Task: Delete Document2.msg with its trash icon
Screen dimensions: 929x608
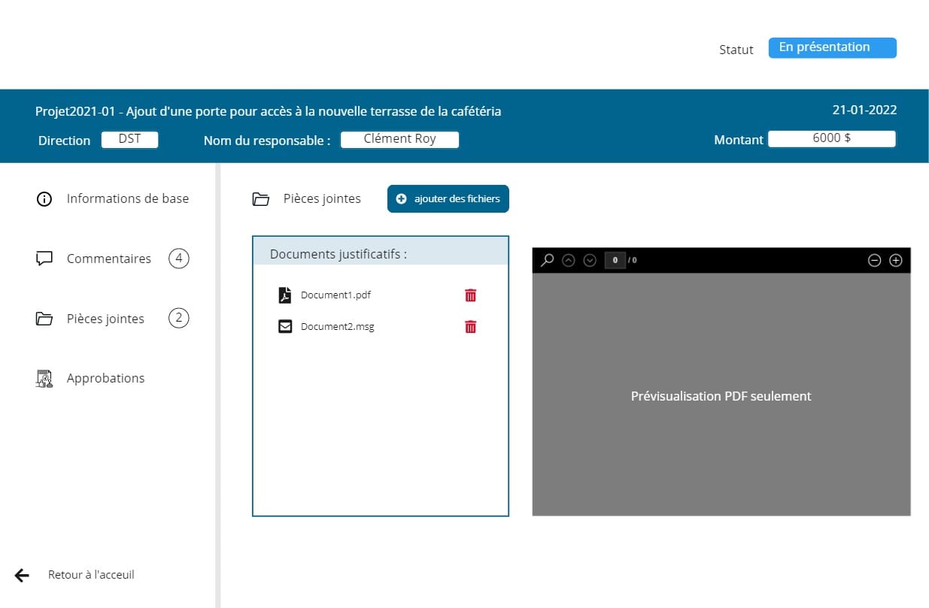Action: tap(470, 327)
